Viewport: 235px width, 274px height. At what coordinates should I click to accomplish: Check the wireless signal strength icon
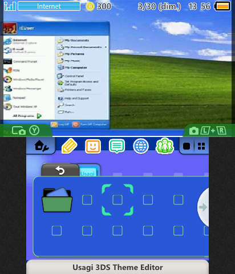10,6
